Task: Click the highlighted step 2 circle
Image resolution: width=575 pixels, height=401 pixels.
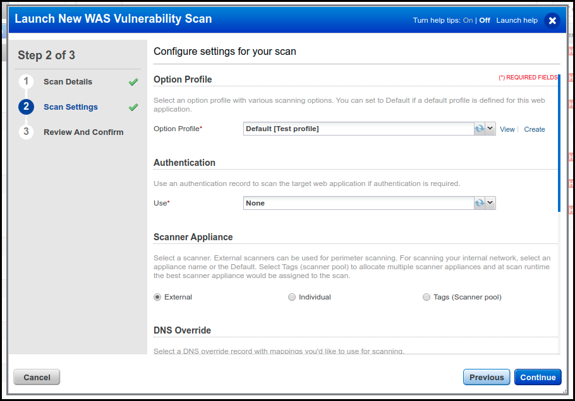Action: (26, 107)
